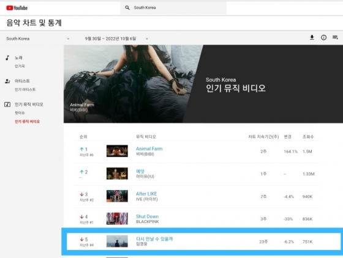The height and width of the screenshot is (258, 343).
Task: Open the Shut Down video link
Action: [147, 216]
